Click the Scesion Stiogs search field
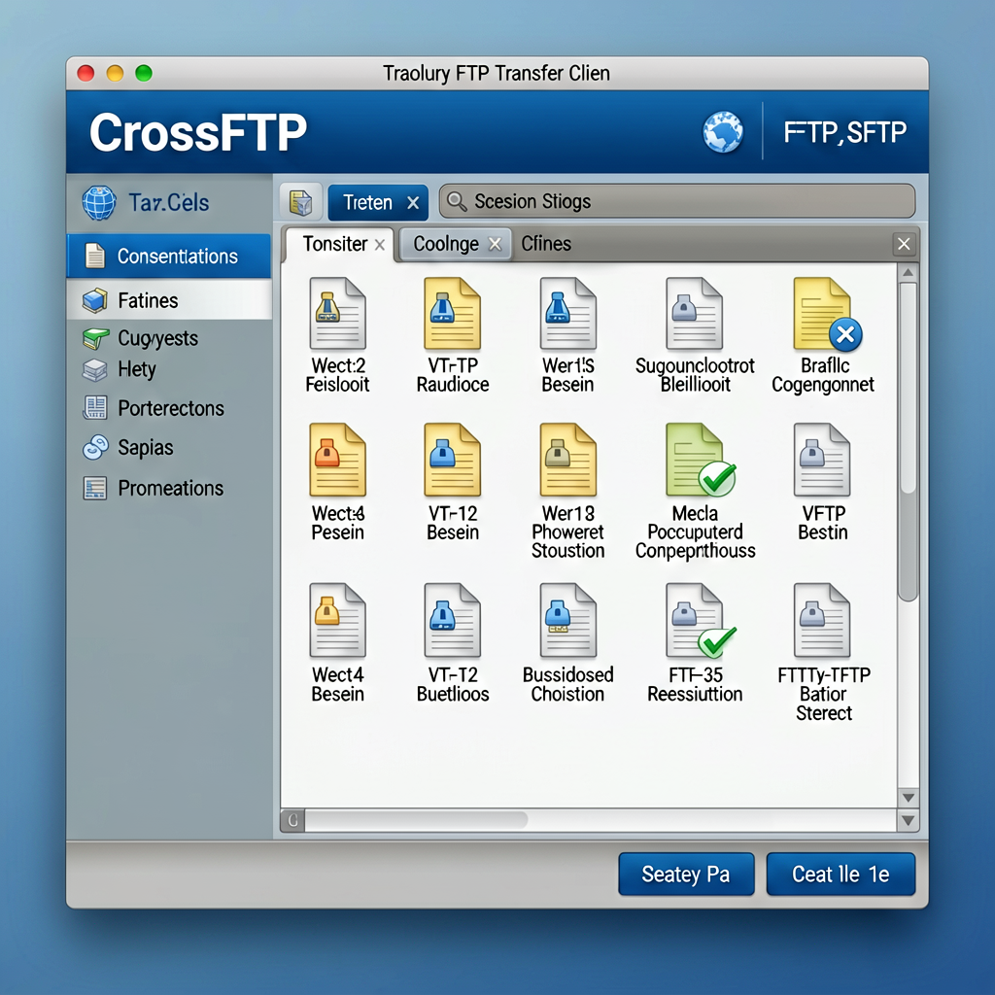 click(x=677, y=202)
